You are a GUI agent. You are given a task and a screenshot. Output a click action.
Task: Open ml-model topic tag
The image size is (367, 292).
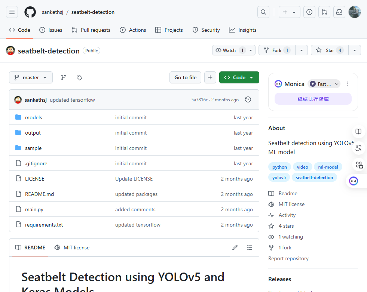click(328, 167)
